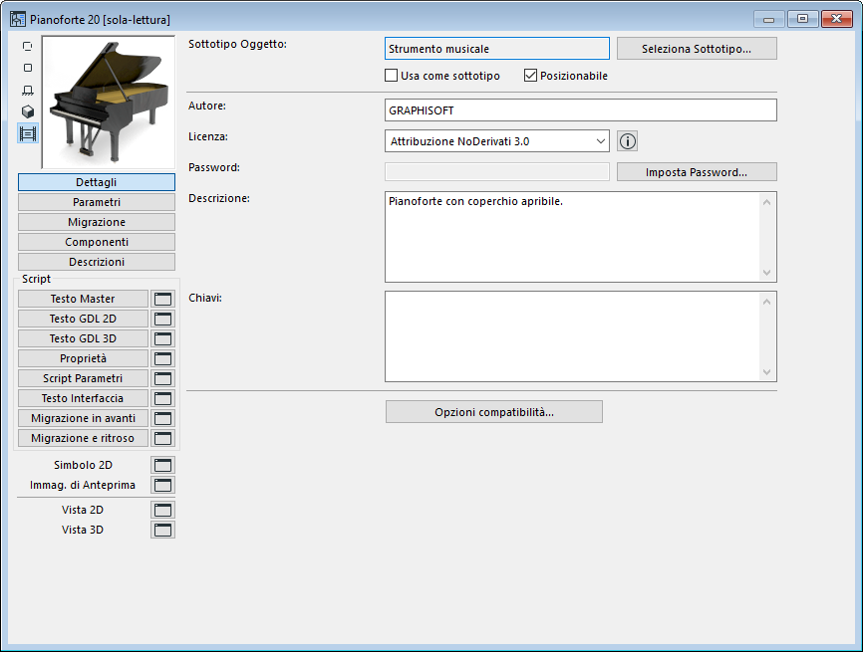Viewport: 863px width, 652px height.
Task: Switch to the Parametri tab
Action: (97, 202)
